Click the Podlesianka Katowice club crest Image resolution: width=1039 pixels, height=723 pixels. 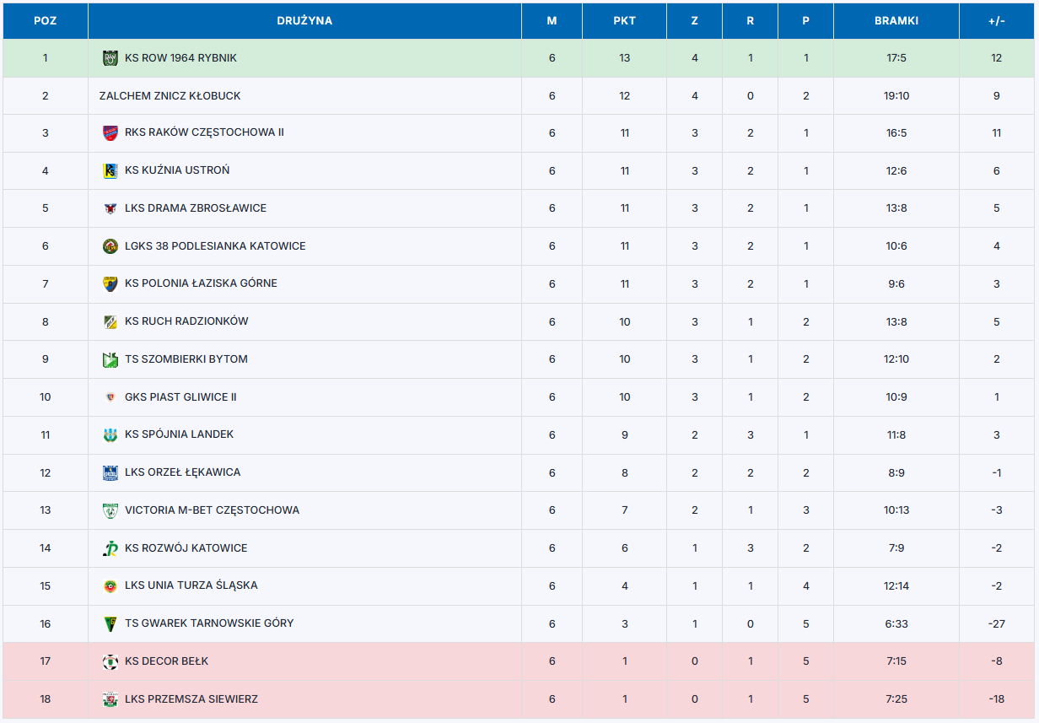(110, 246)
